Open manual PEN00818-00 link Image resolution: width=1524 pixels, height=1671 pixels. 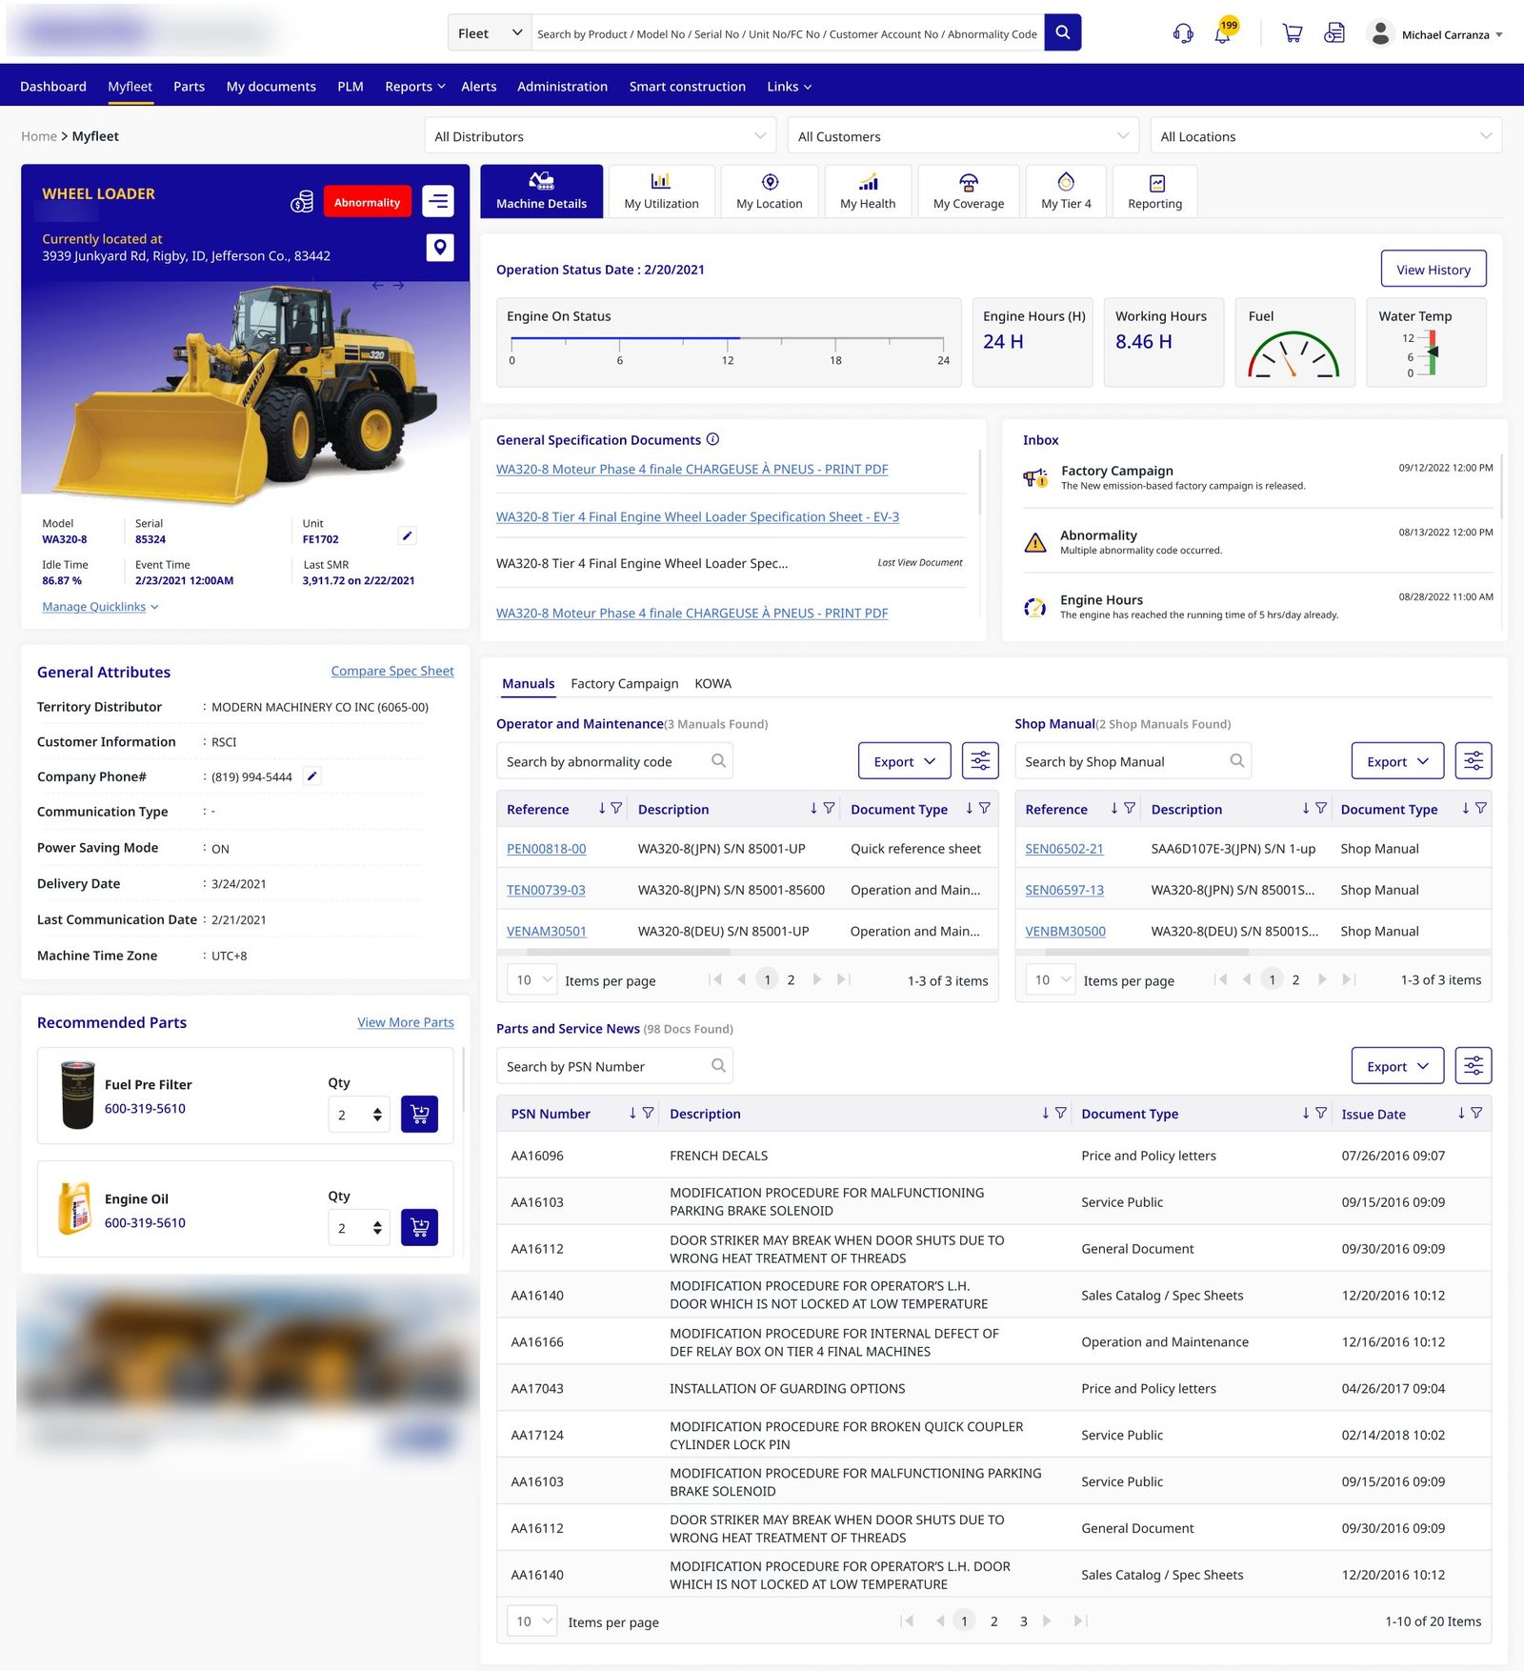(x=546, y=849)
